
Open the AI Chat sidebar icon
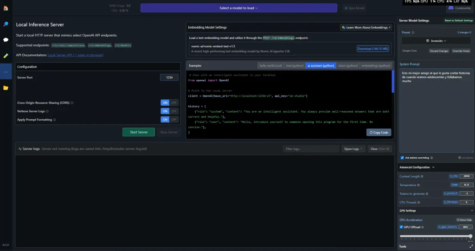coord(6,40)
